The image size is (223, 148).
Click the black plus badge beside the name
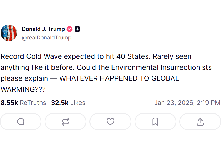point(77,29)
